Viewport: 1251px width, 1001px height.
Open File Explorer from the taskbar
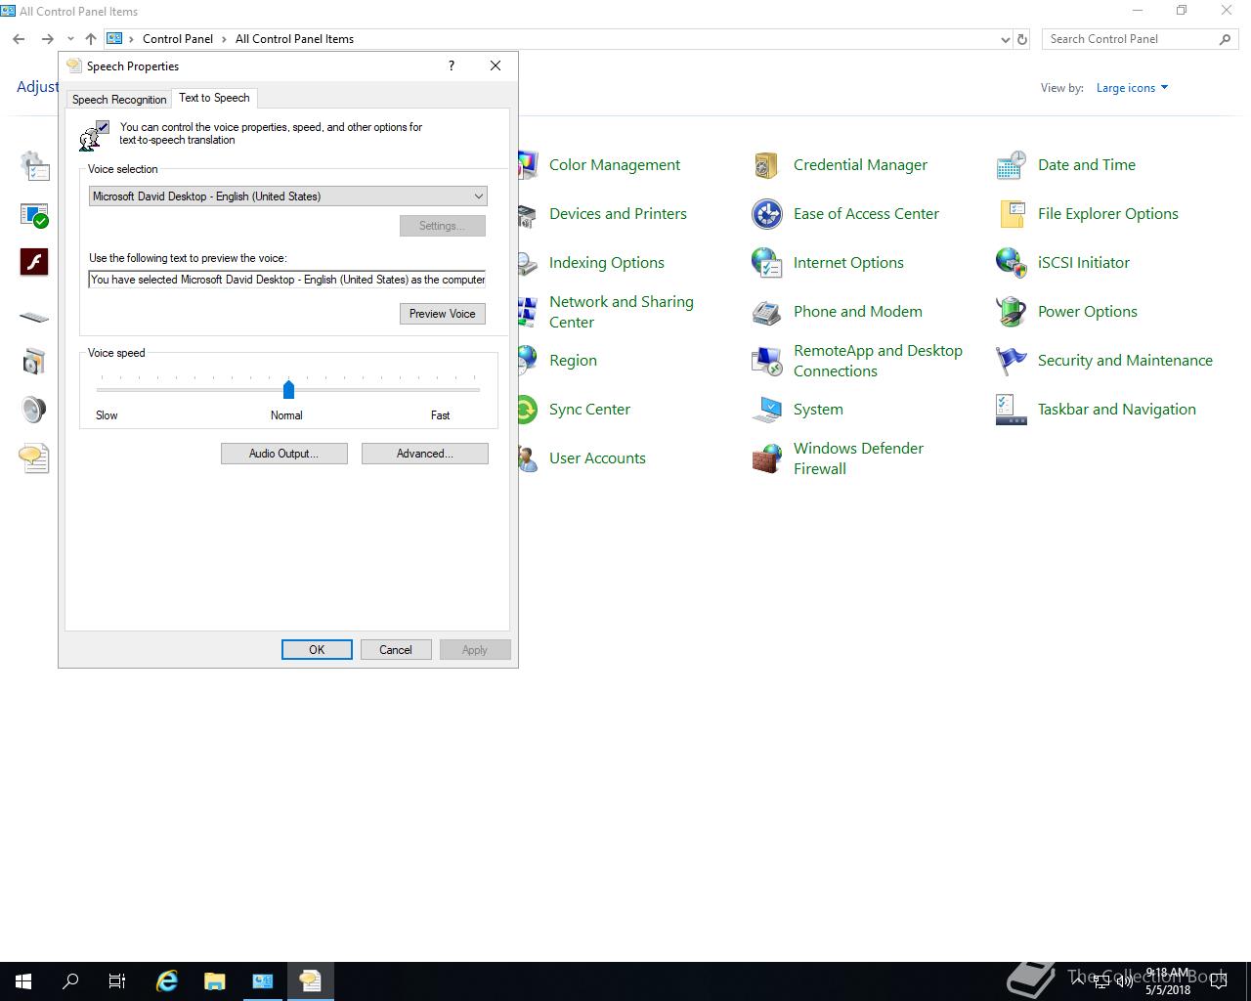[215, 981]
